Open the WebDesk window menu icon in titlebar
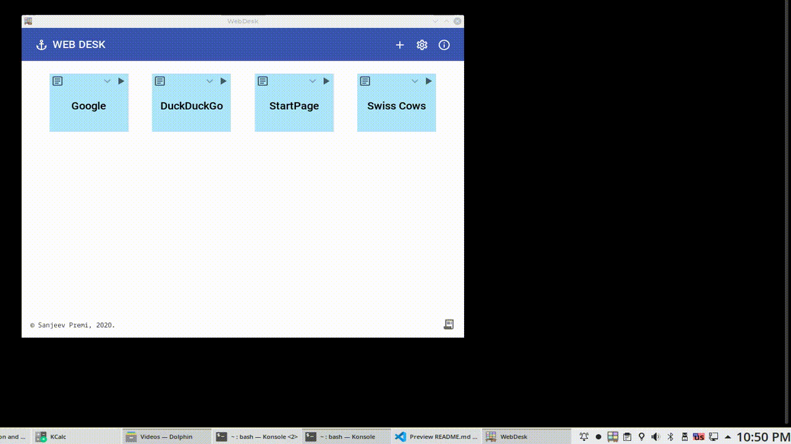 28,21
